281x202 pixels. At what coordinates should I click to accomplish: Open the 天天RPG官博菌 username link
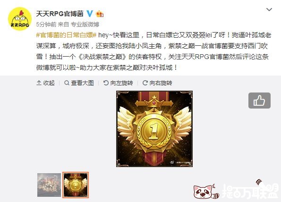tap(60, 14)
